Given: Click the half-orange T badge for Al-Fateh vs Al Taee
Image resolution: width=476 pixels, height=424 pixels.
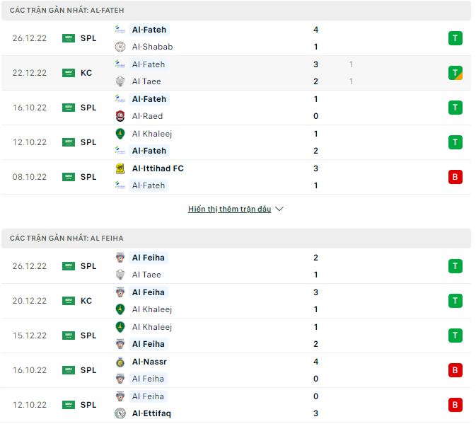Looking at the screenshot, I should tap(455, 73).
